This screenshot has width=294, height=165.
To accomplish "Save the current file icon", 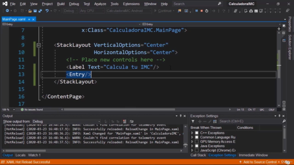I will pyautogui.click(x=35, y=11).
